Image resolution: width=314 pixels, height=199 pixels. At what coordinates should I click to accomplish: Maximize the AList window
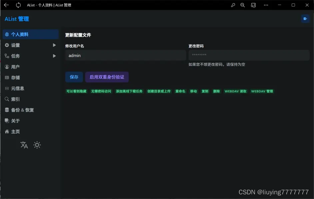pos(293,5)
